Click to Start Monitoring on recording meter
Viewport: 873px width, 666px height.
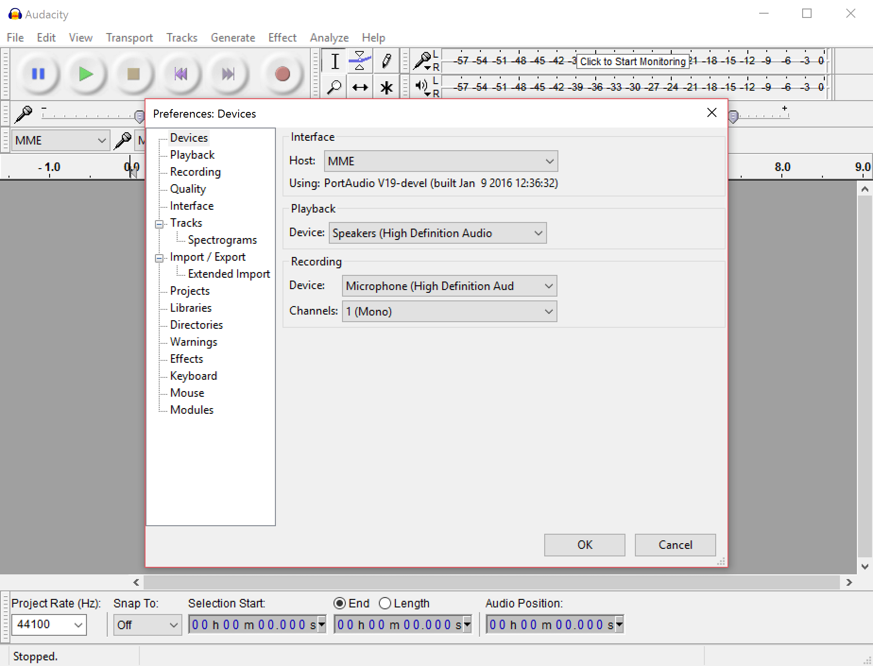coord(633,61)
